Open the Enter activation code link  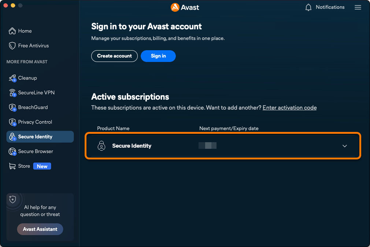click(289, 108)
